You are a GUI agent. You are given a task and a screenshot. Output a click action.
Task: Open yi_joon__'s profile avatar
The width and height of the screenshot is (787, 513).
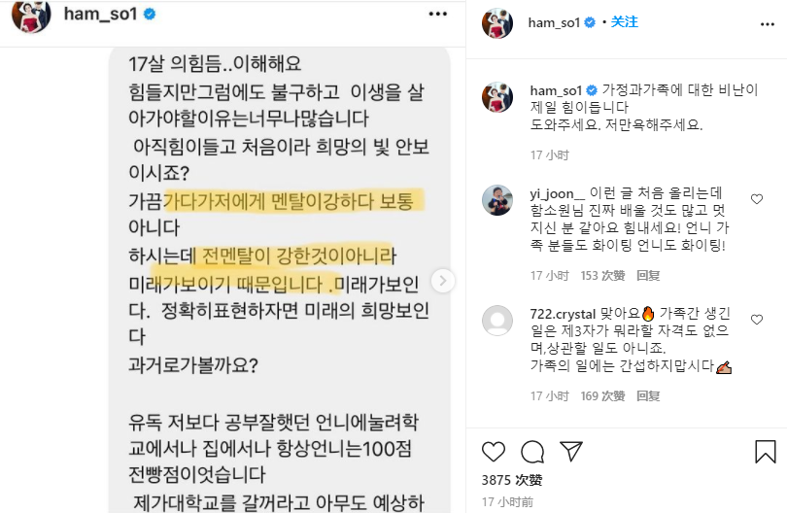[497, 200]
